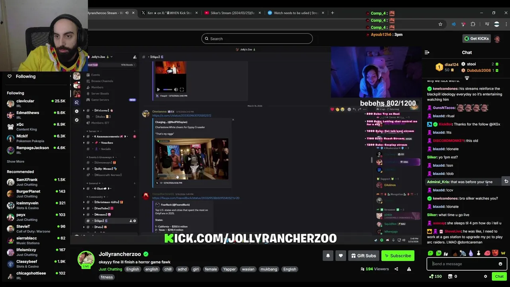Open SamXFrank recommended channel
Screen dimensions: 510x287
pos(36,182)
